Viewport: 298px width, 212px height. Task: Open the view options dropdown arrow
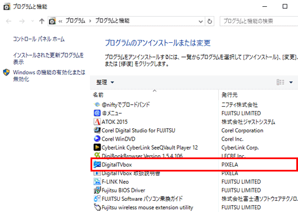(291, 82)
